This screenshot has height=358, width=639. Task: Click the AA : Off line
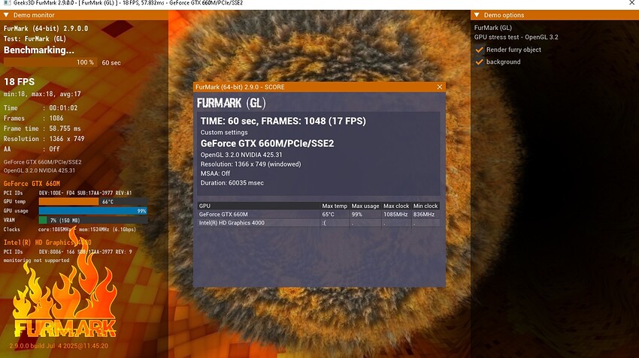coord(32,149)
